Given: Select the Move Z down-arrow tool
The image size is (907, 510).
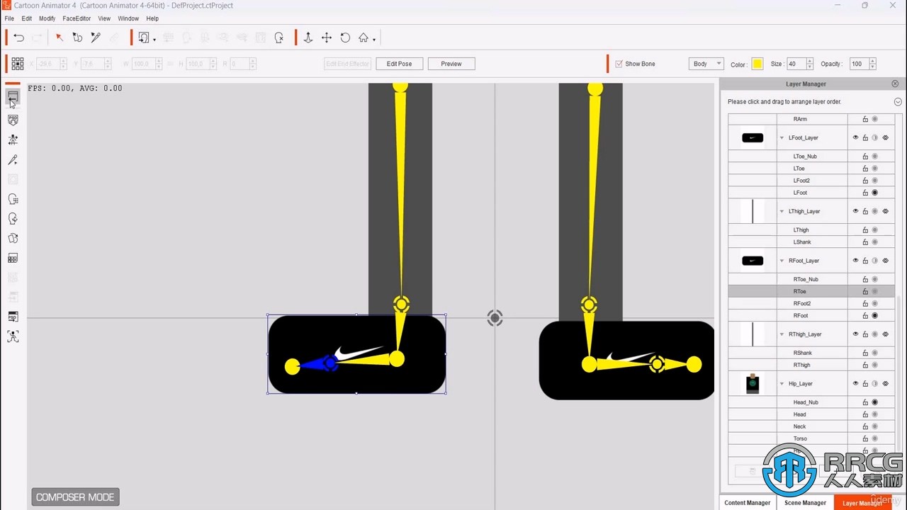Looking at the screenshot, I should click(308, 38).
